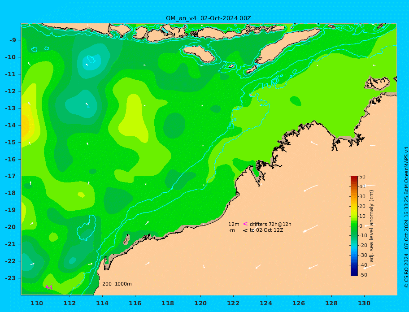
Task: Click the '0' colorbar tick label
Action: click(x=361, y=226)
